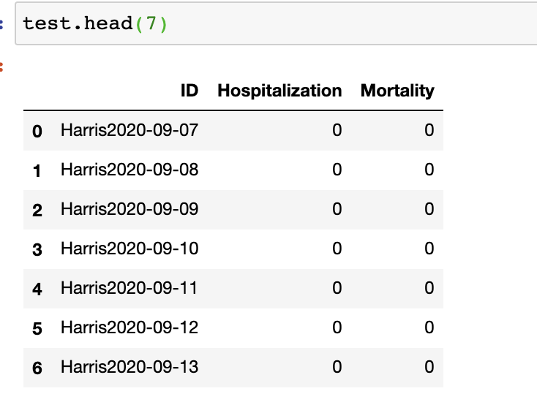Click the Mortality column header
The width and height of the screenshot is (537, 402).
pos(397,91)
